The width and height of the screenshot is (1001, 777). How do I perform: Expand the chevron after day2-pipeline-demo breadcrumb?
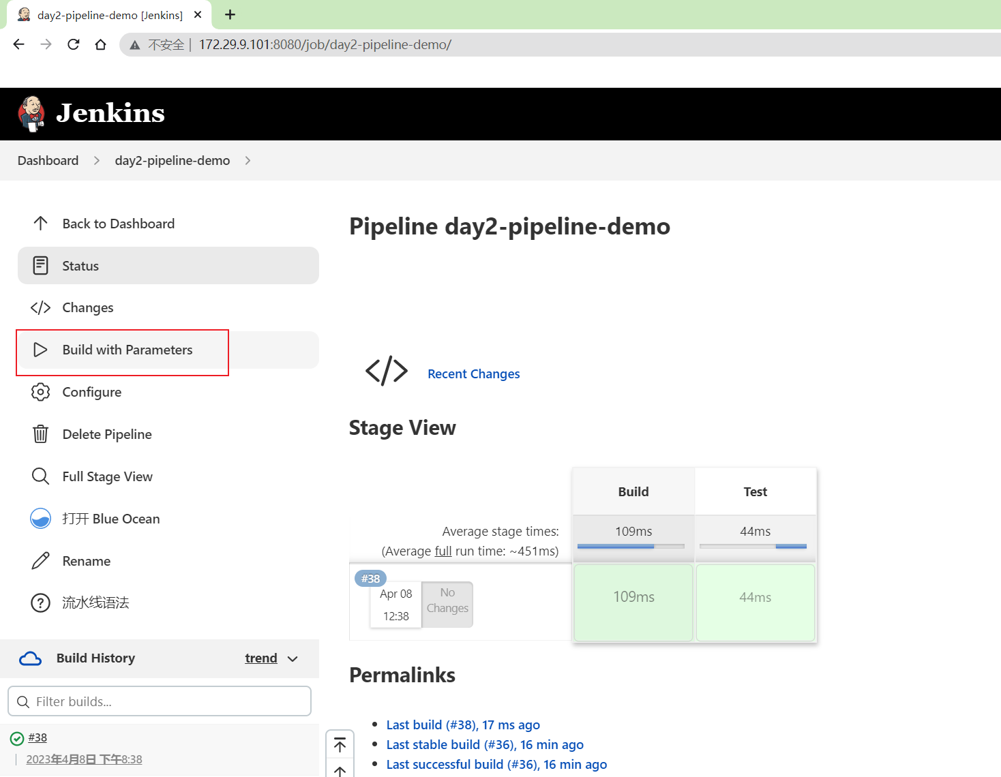click(248, 160)
